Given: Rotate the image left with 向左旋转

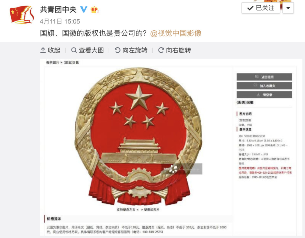Looking at the screenshot, I should tap(131, 50).
